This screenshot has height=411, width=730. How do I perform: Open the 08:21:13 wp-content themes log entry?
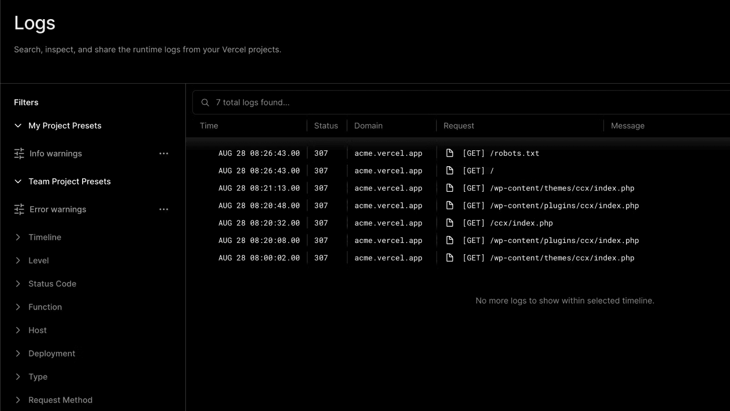562,188
